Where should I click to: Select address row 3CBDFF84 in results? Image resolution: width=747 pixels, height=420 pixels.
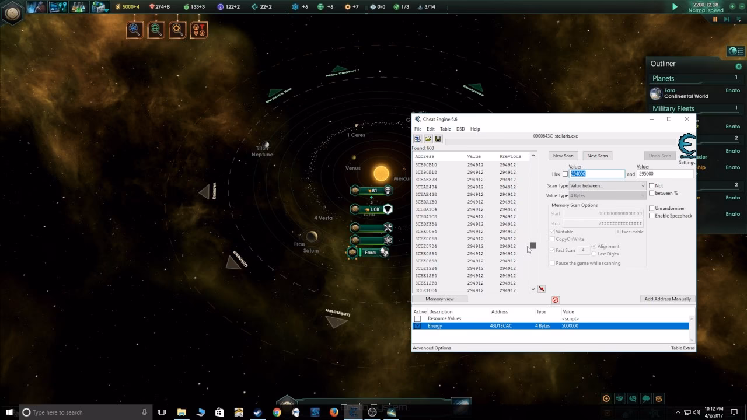click(x=471, y=224)
